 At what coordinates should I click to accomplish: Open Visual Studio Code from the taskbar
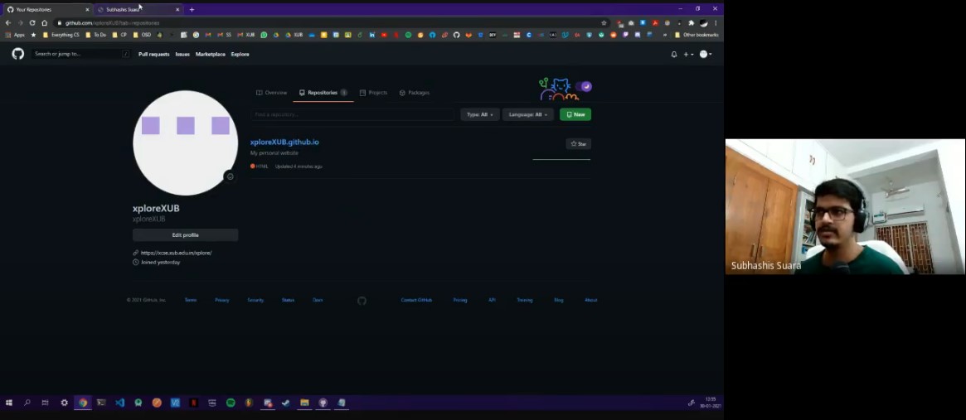(x=119, y=403)
